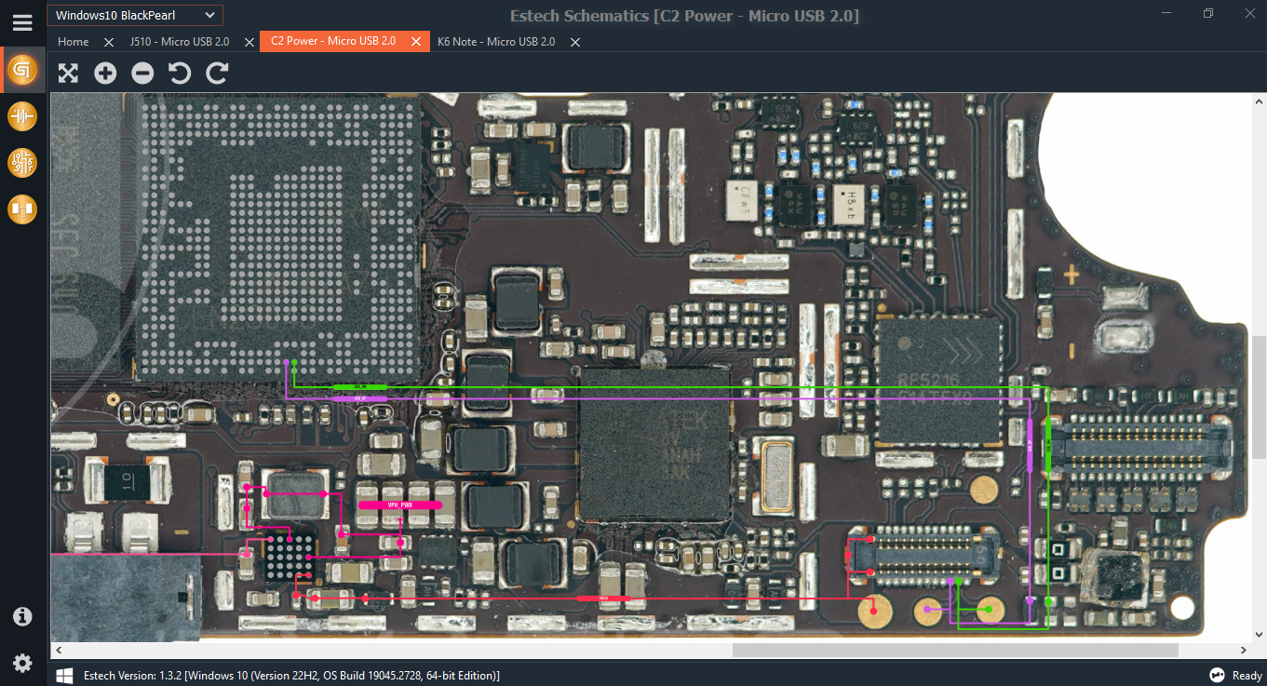Open the hamburger main menu
1267x686 pixels.
[x=22, y=22]
